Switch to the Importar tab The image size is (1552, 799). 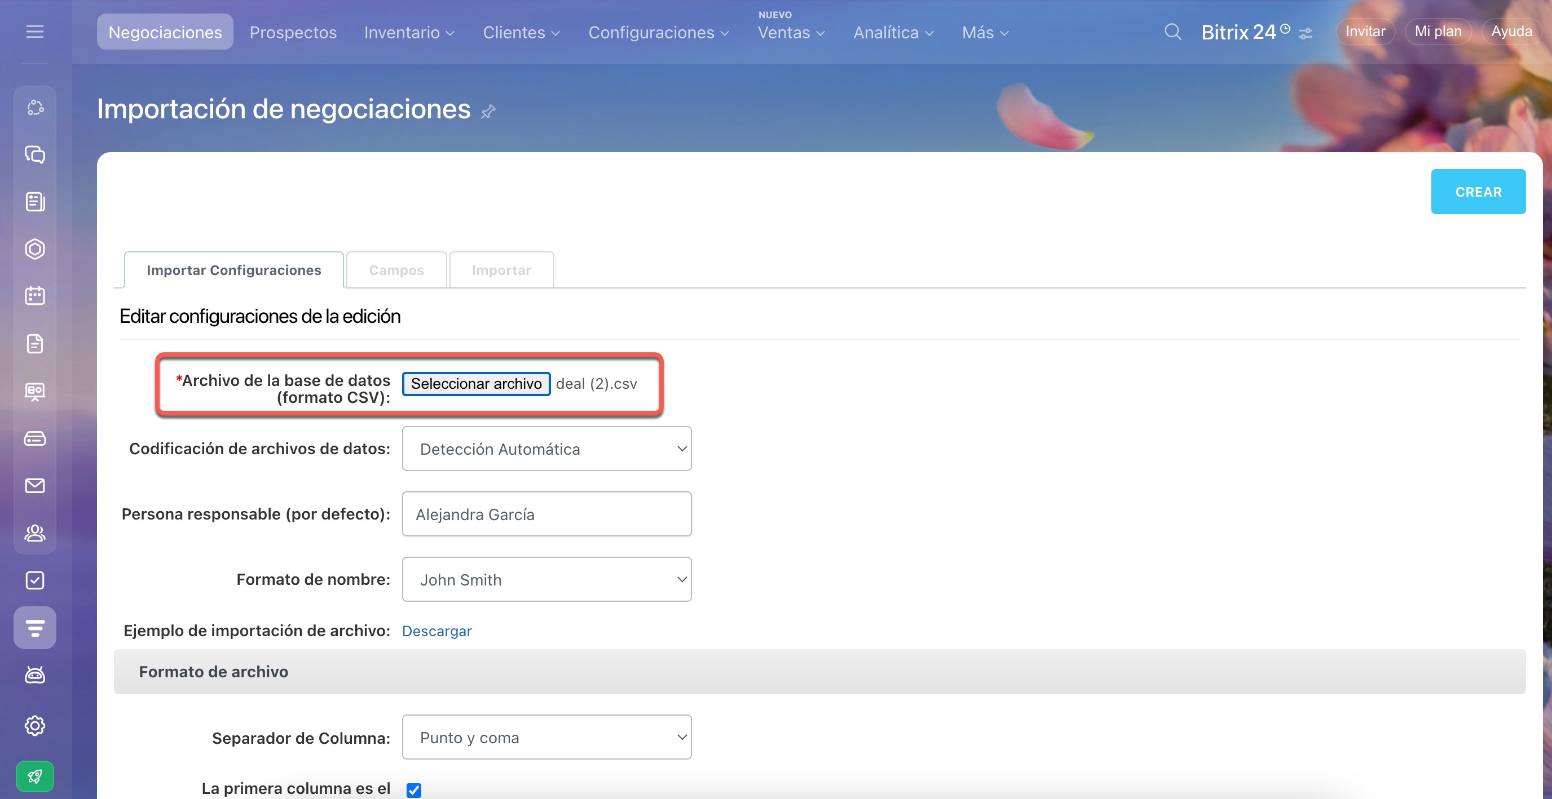(501, 270)
